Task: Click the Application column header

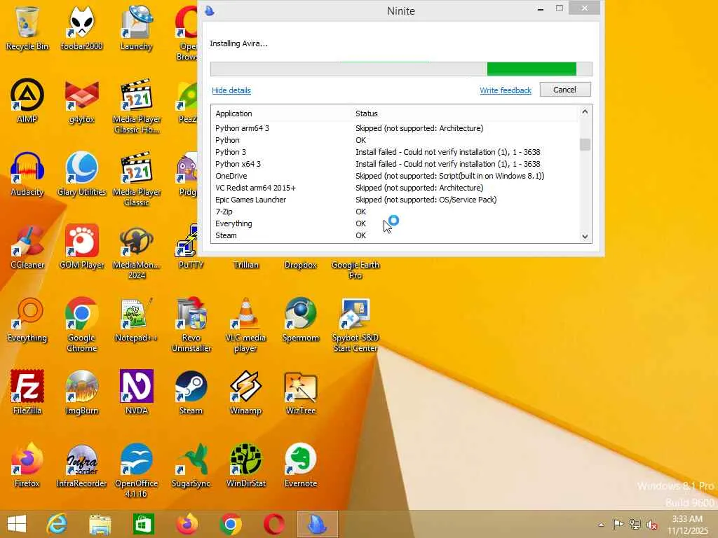Action: coord(233,113)
